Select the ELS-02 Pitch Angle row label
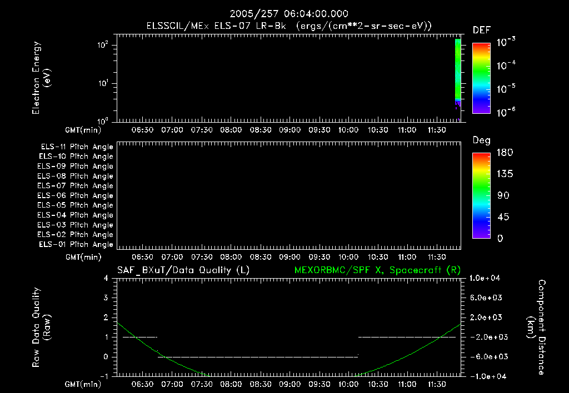 75,235
